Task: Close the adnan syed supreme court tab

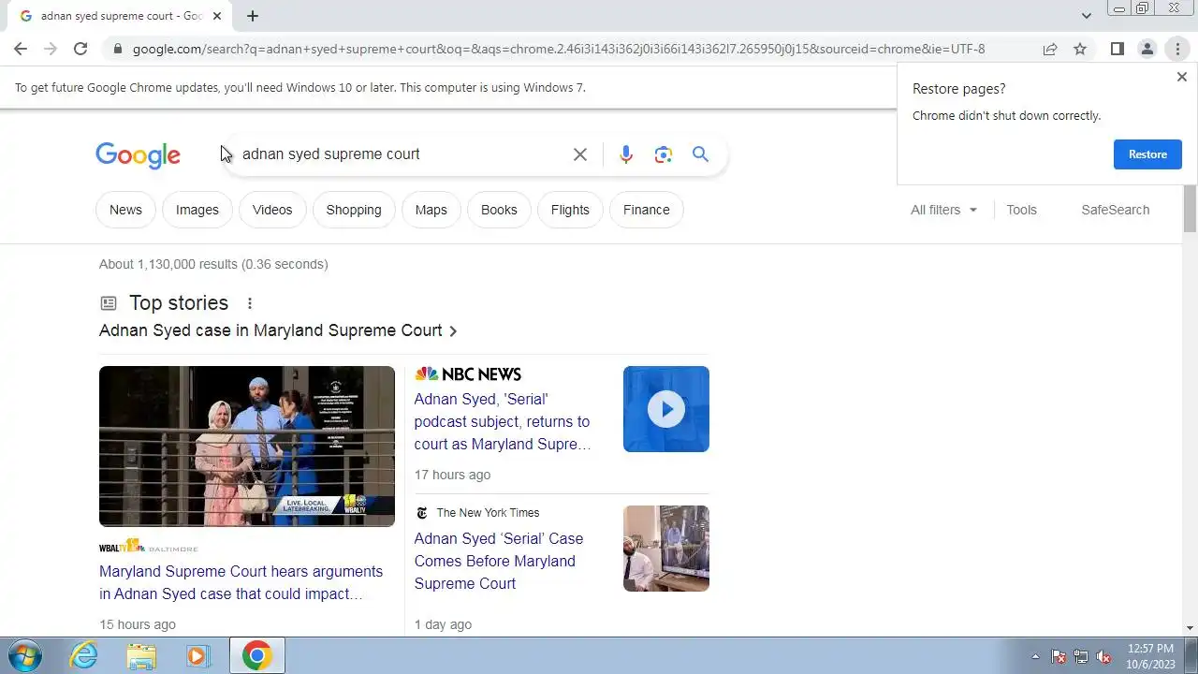Action: (217, 16)
